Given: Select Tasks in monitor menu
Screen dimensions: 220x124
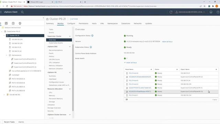Looking at the screenshot, I should [x=51, y=29].
